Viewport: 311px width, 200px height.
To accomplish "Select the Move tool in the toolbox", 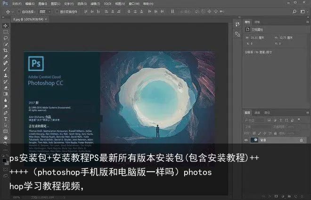I will pos(6,26).
